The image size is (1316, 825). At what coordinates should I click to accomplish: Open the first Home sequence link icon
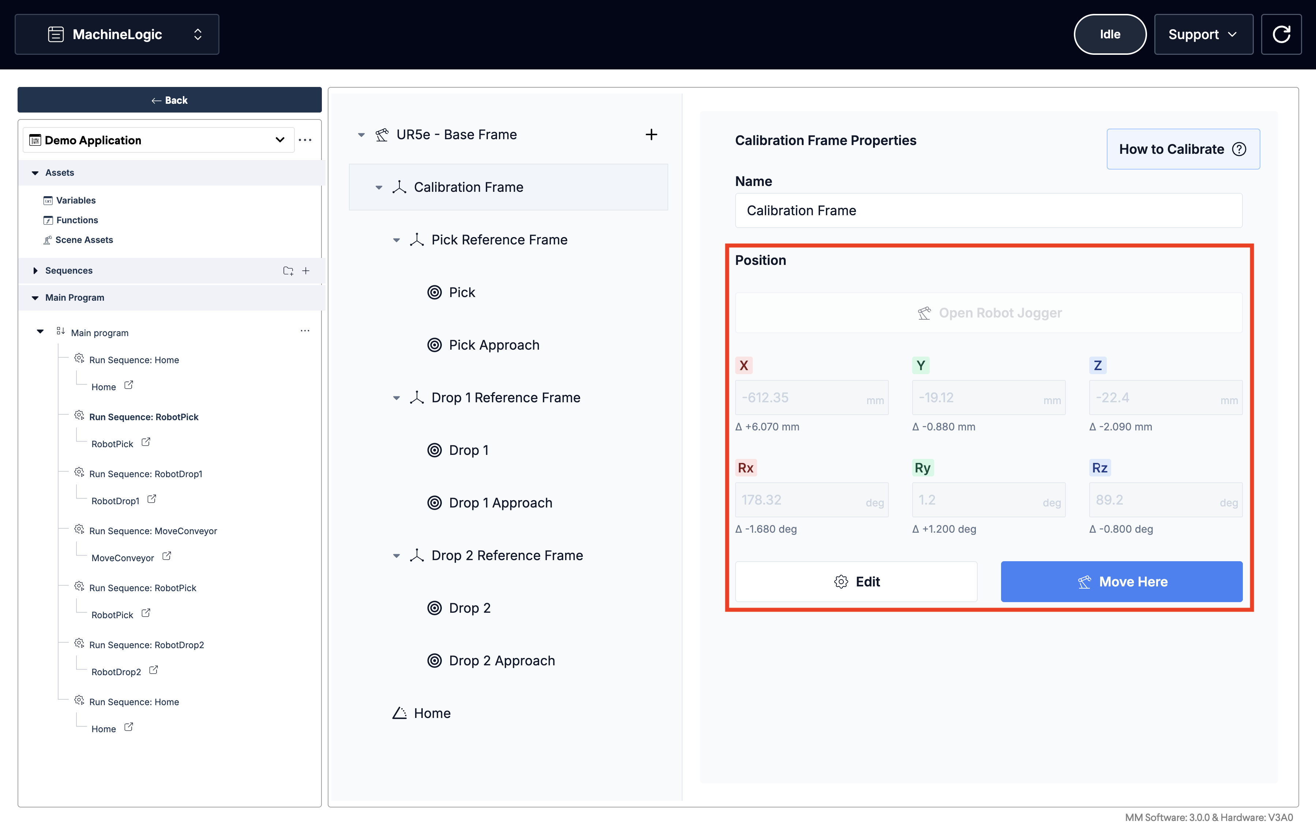[x=129, y=385]
